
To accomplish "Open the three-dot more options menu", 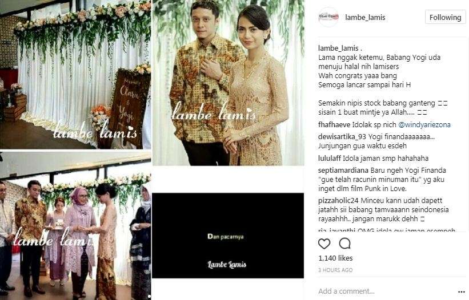I will (461, 291).
